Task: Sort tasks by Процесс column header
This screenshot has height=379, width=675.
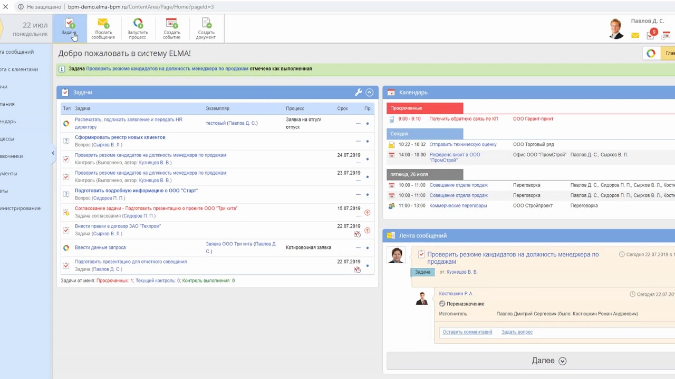Action: [x=295, y=108]
